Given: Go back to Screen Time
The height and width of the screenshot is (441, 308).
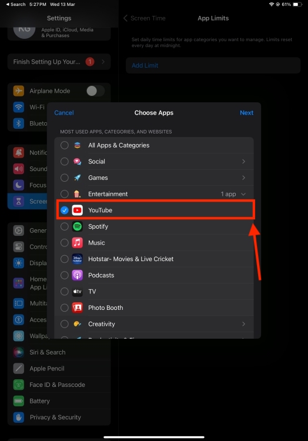Looking at the screenshot, I should pos(145,18).
